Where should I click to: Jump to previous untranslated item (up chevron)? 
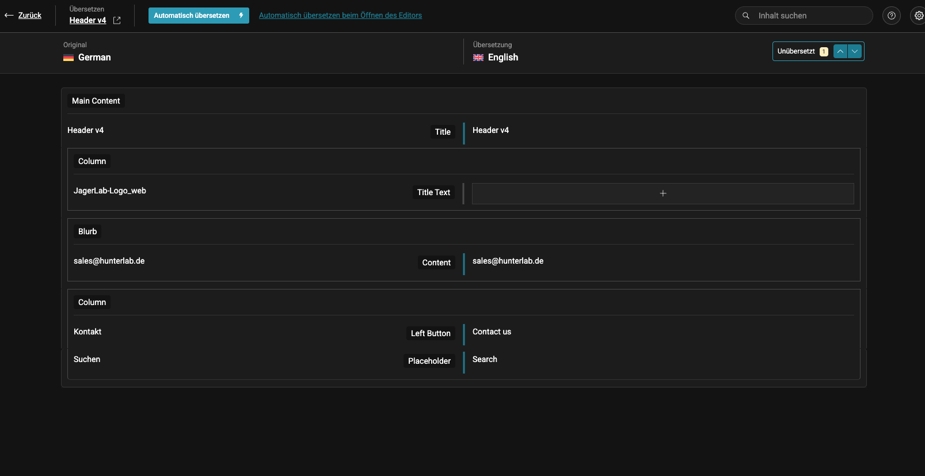(x=840, y=51)
